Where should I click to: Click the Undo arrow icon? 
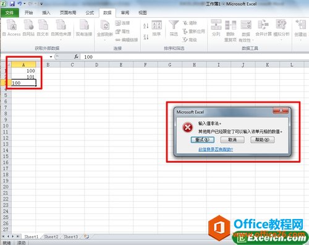click(x=20, y=4)
